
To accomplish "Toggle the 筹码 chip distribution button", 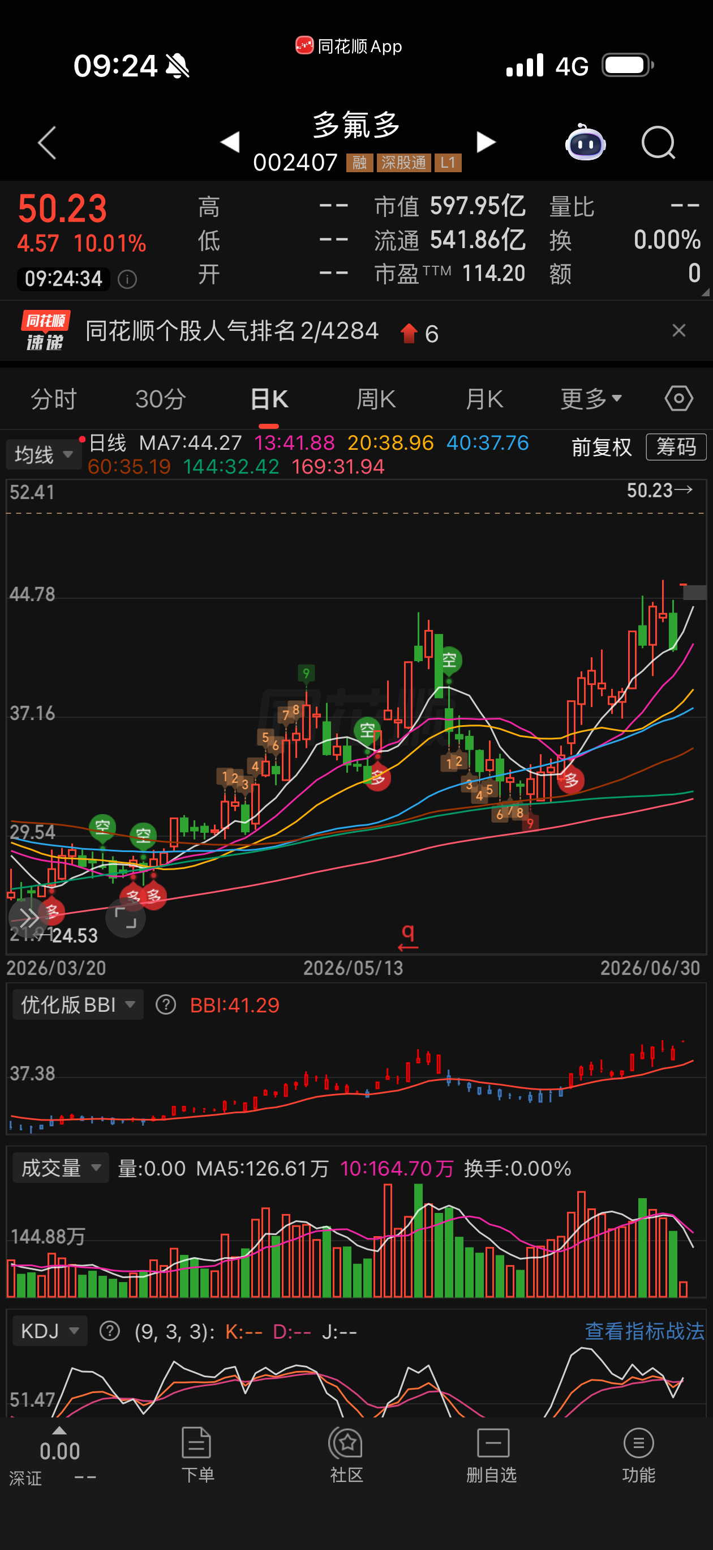I will point(676,447).
